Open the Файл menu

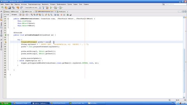point(2,4)
